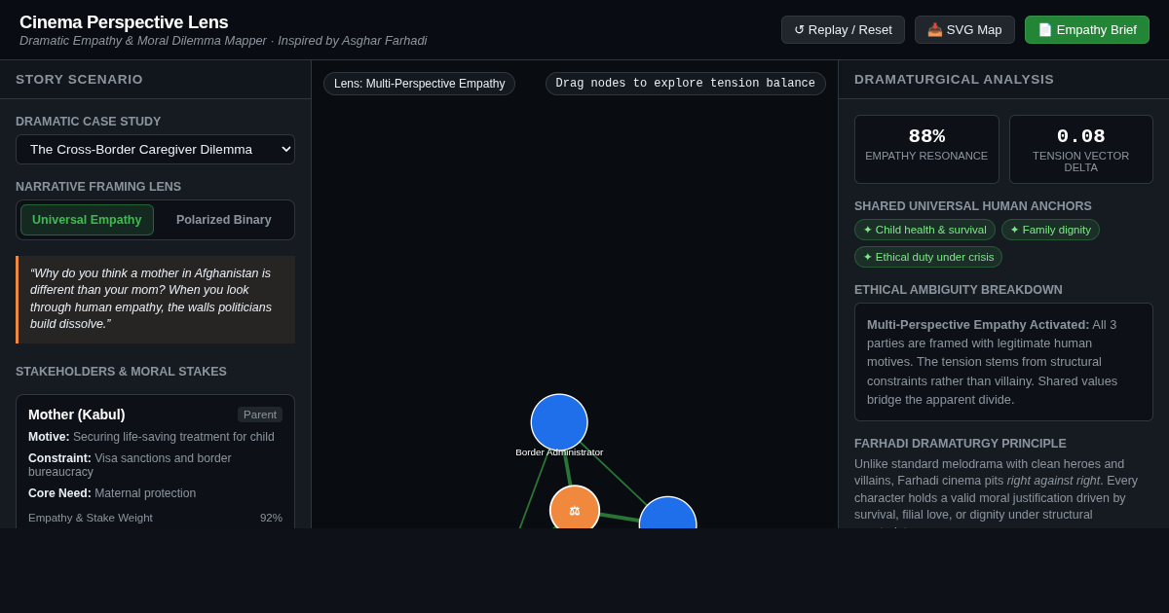
Task: Select the partially visible blue node at lower right
Action: pos(668,514)
